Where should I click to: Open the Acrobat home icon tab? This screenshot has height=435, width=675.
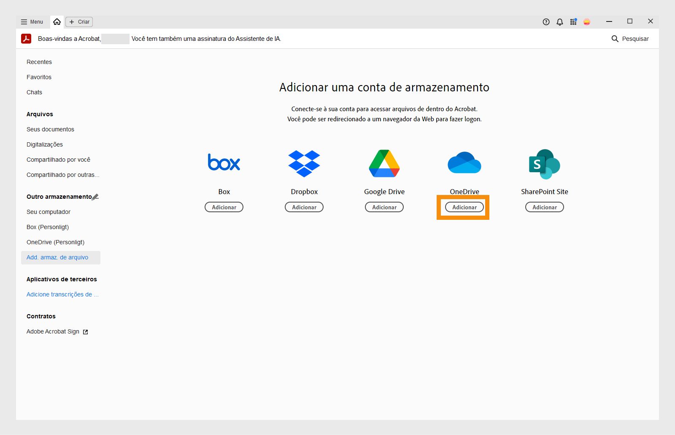pos(57,21)
